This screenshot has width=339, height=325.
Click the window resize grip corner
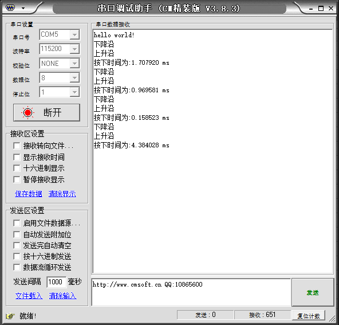click(x=332, y=318)
